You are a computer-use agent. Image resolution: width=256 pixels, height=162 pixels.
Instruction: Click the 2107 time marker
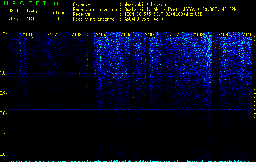coord(174,34)
